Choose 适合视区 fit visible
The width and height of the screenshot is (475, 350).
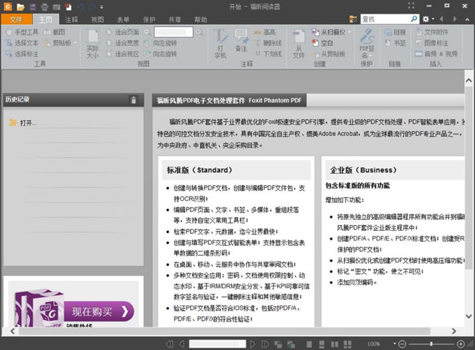click(123, 54)
